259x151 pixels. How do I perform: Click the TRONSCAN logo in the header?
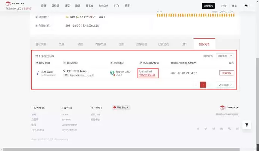coord(15,3)
